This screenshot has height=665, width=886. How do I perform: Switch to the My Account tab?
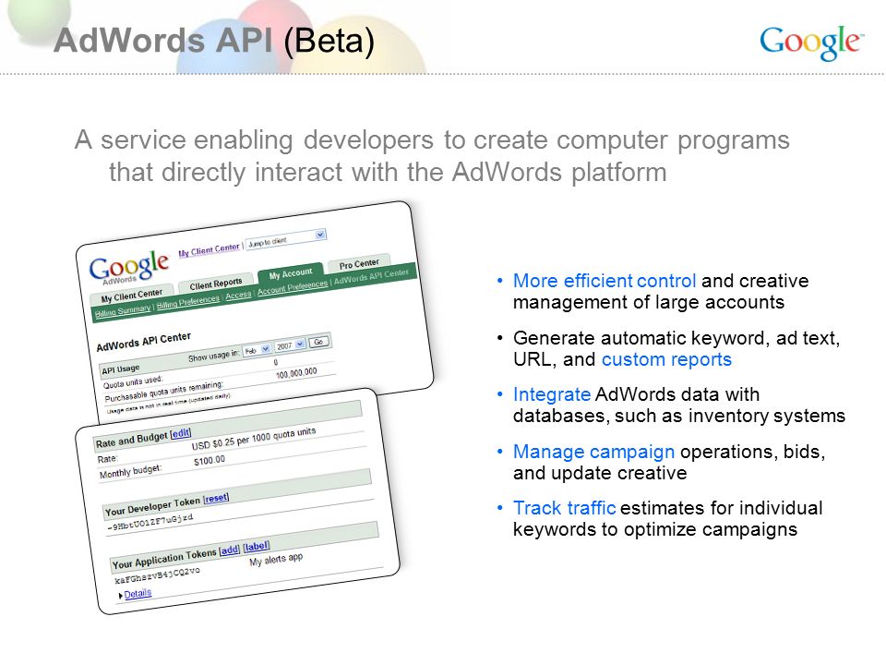pos(291,272)
